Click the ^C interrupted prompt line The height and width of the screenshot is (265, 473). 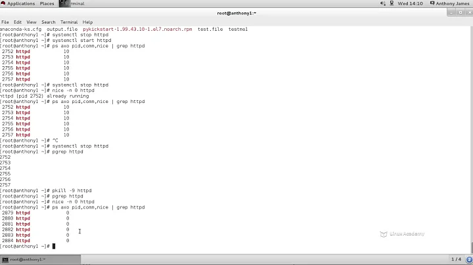point(29,140)
